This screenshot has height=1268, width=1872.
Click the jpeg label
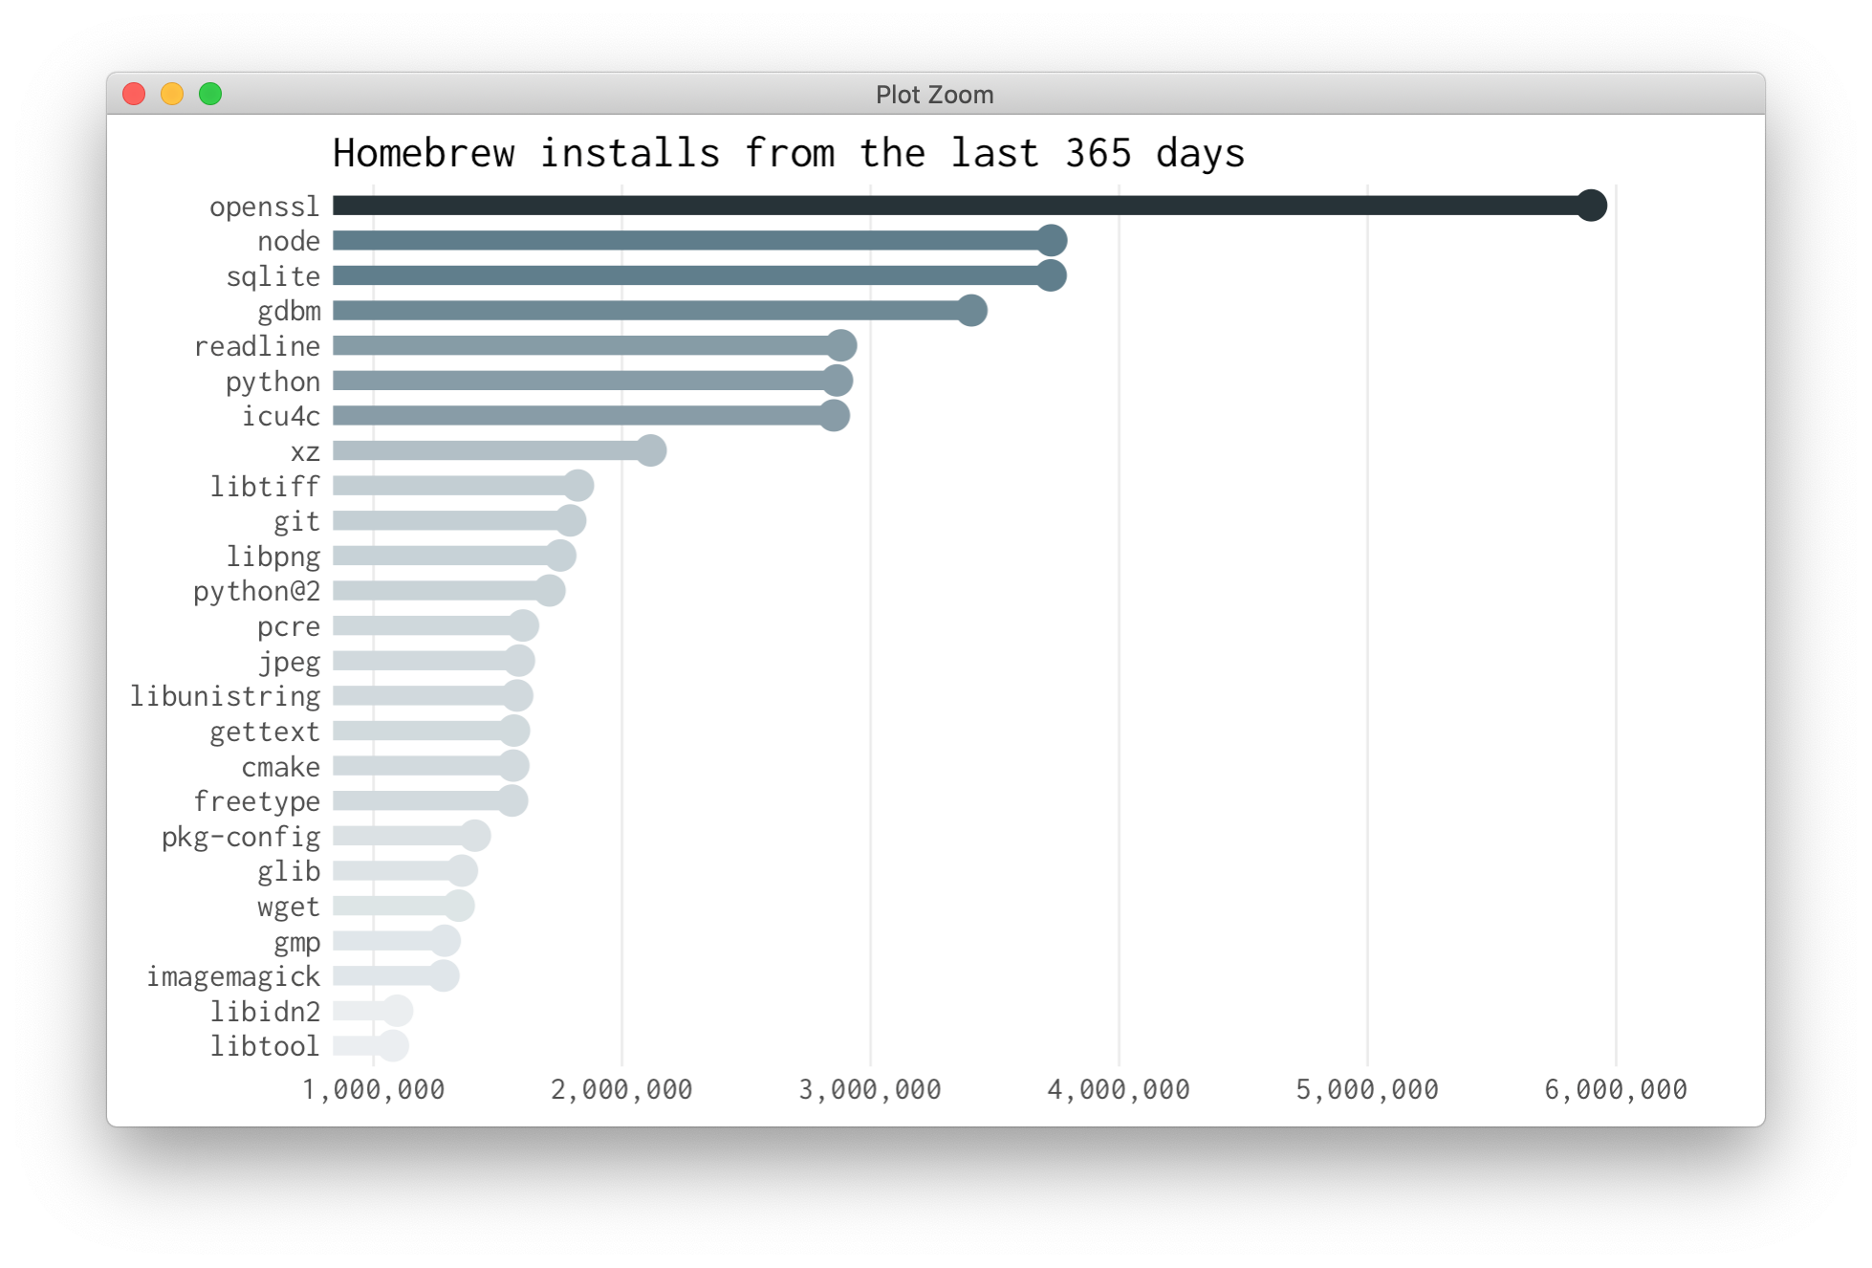(x=289, y=662)
